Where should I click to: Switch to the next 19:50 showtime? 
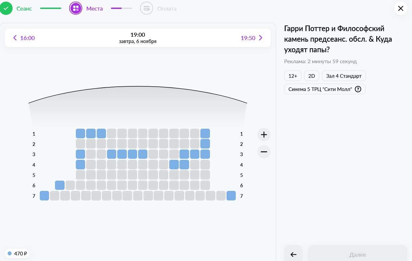251,38
